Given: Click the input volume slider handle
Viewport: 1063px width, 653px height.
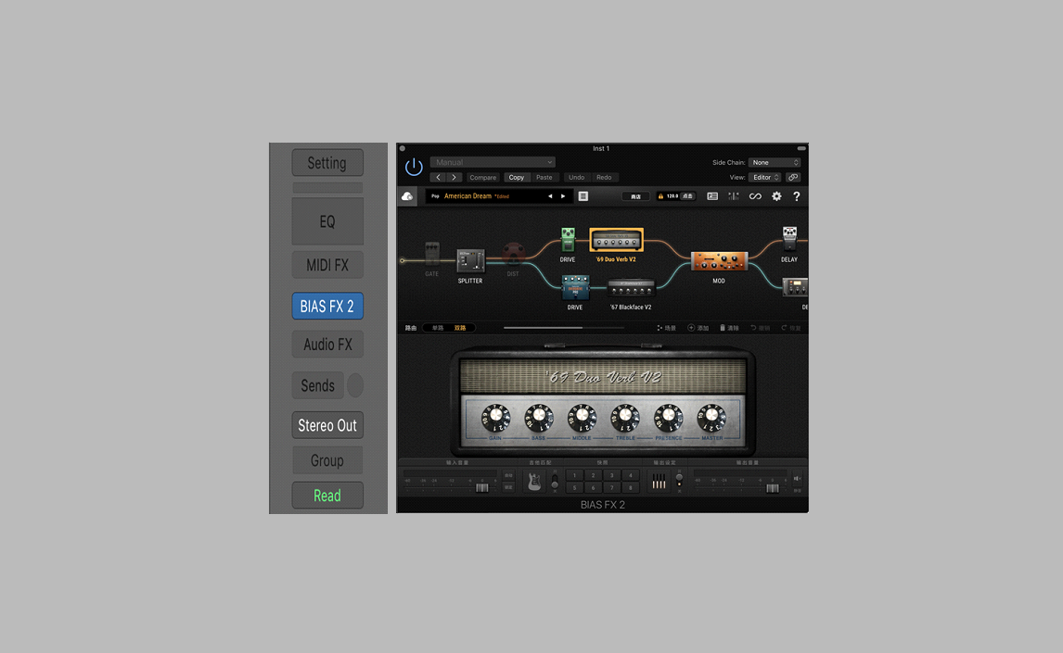Looking at the screenshot, I should [481, 488].
